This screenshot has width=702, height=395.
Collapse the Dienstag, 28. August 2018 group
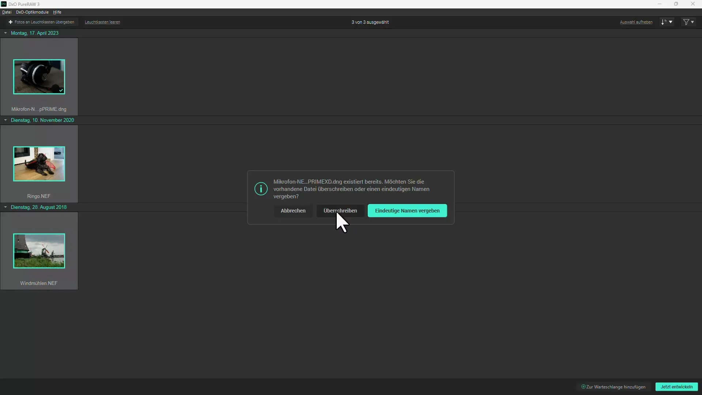5,207
